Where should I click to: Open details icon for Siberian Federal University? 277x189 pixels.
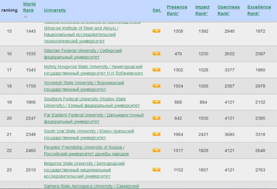click(x=157, y=54)
